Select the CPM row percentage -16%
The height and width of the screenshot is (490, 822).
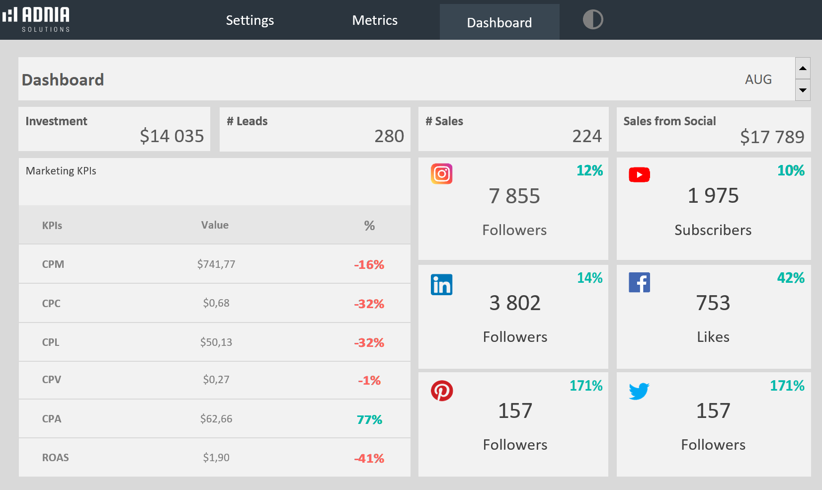[369, 265]
